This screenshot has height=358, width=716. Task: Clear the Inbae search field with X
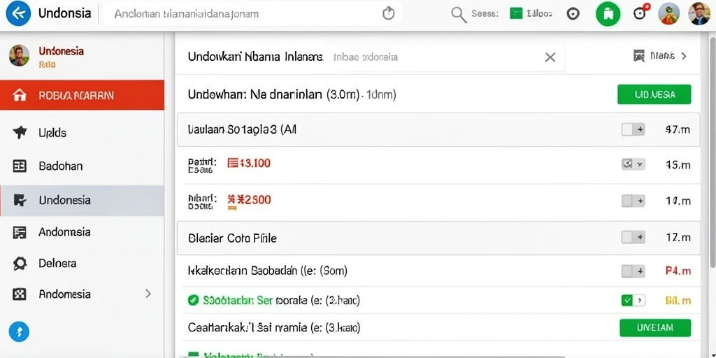[550, 57]
